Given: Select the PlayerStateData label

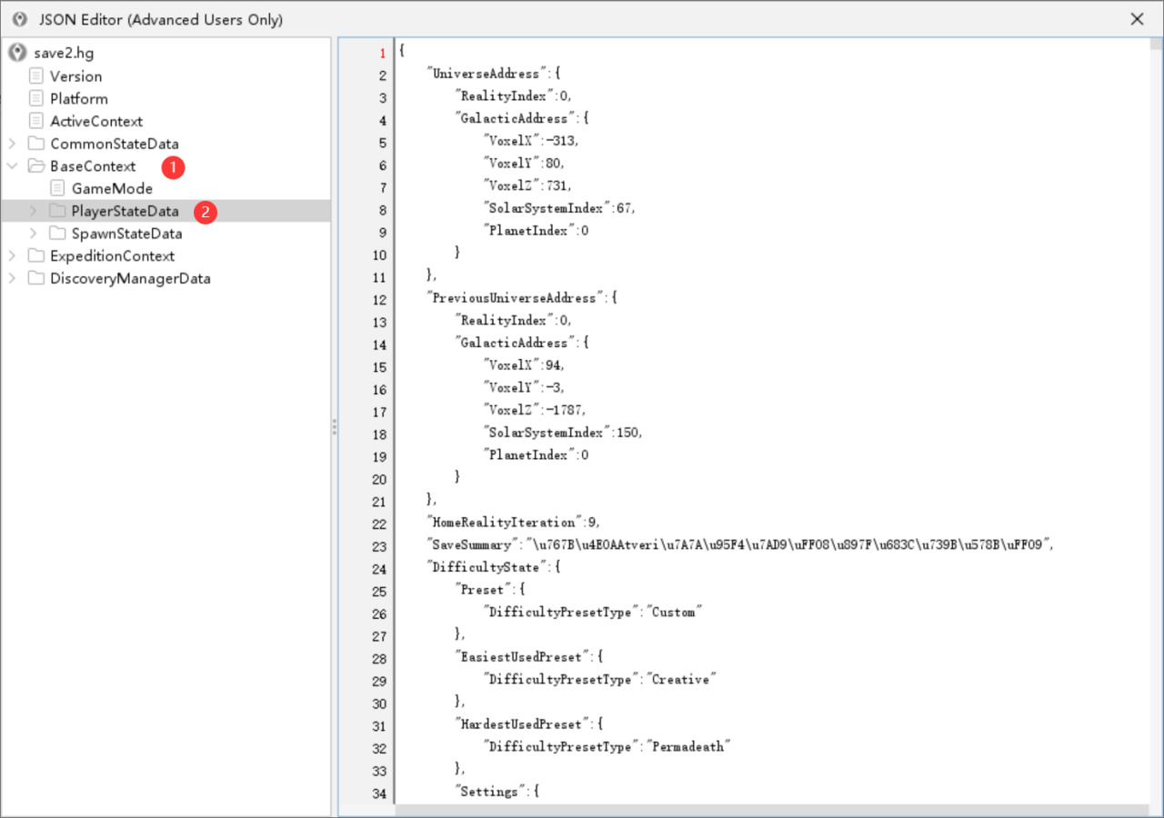Looking at the screenshot, I should click(x=125, y=211).
